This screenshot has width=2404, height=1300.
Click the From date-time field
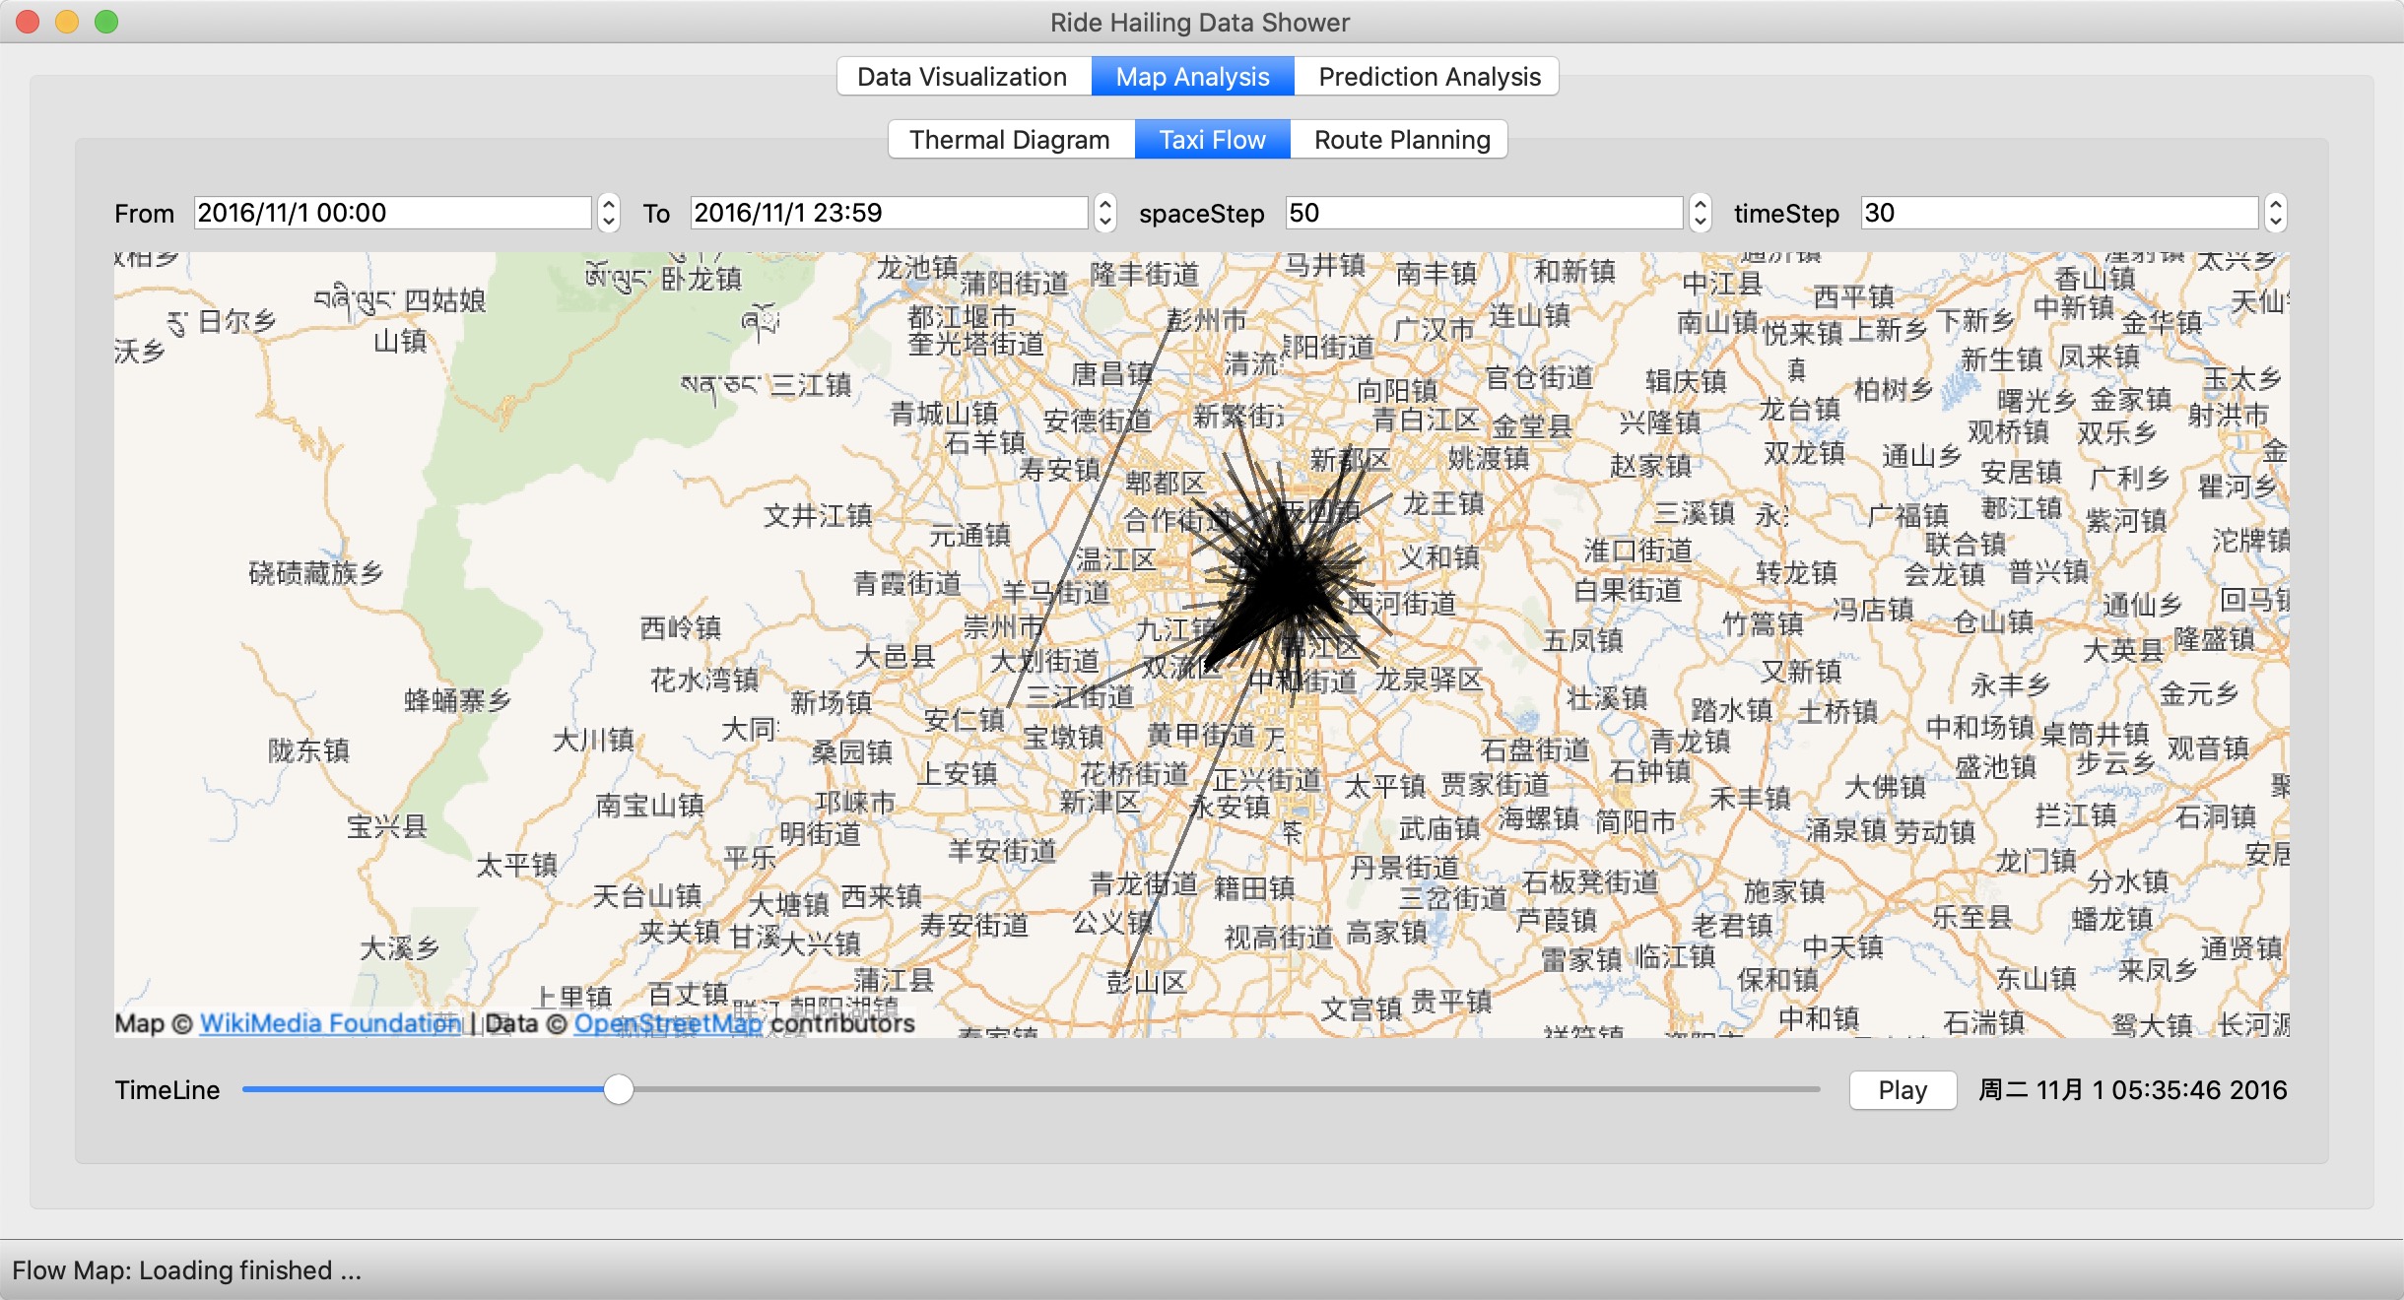[392, 213]
